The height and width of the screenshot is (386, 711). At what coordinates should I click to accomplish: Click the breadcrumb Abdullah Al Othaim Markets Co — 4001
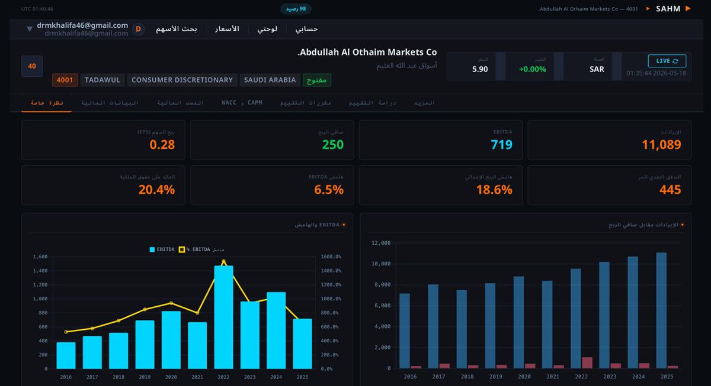[588, 9]
